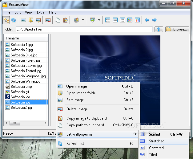Click the edit image toolbar icon
193x159 pixels.
[38, 20]
